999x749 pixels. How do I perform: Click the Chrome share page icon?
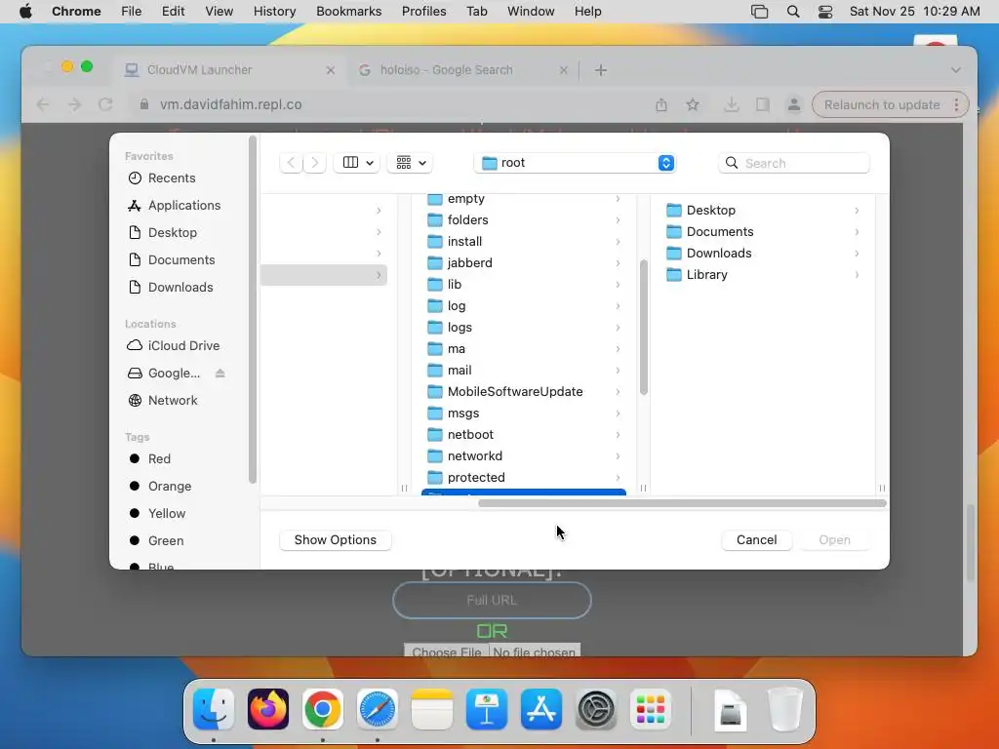click(661, 104)
